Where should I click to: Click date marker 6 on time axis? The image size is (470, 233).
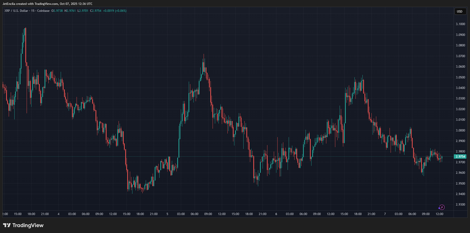276,214
